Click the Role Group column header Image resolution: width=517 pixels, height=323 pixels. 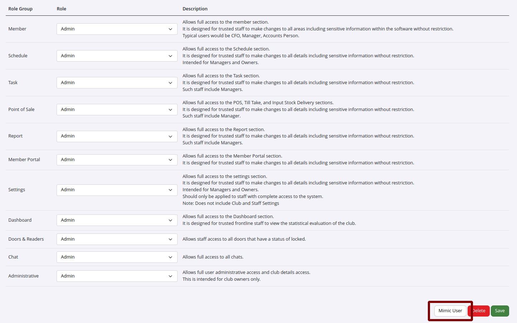point(20,9)
